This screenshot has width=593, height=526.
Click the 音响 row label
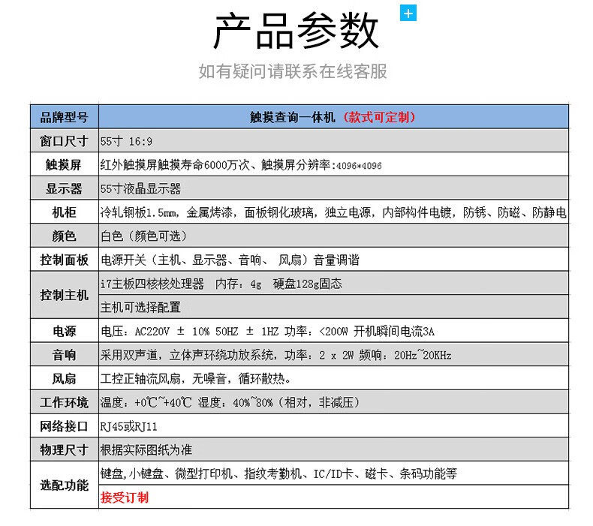64,354
